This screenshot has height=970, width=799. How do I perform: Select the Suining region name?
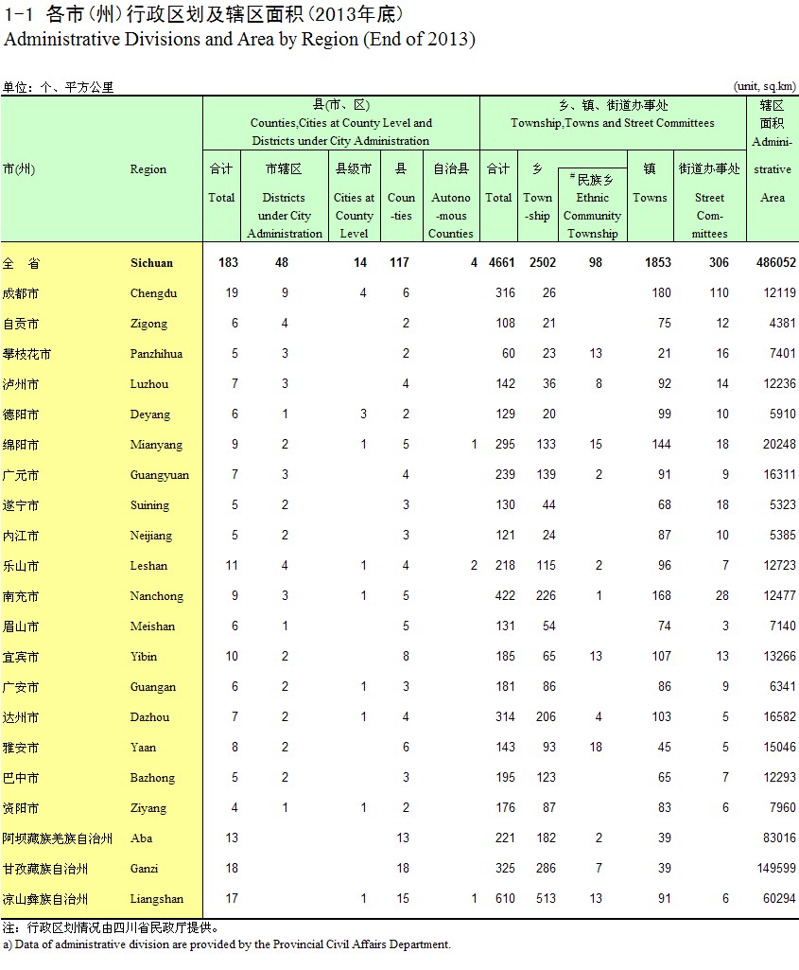click(x=148, y=505)
